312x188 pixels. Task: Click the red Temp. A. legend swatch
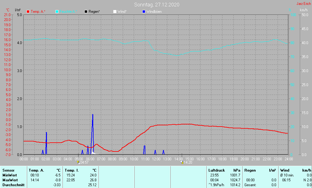[x=28, y=12]
